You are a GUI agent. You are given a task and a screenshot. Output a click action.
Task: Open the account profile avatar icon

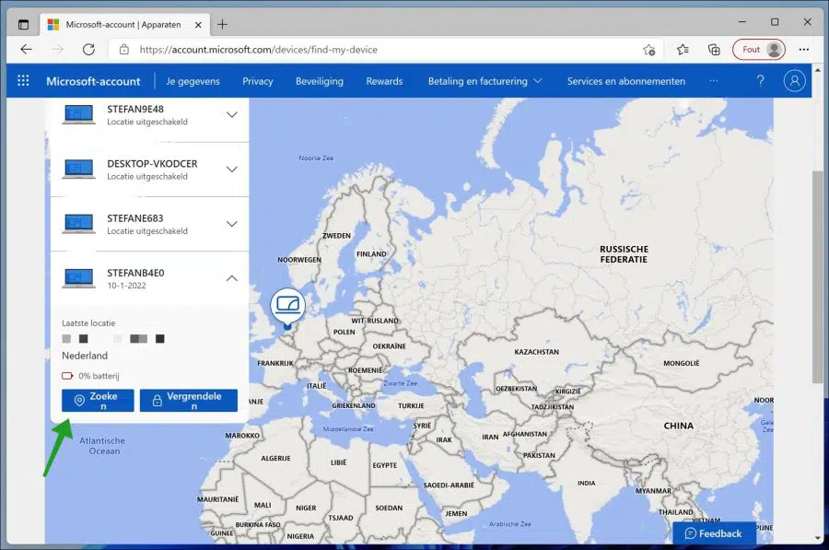click(x=794, y=81)
